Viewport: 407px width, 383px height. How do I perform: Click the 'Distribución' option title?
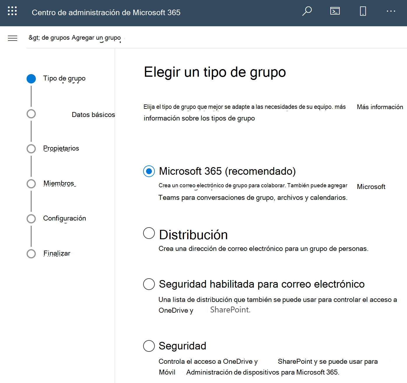(193, 235)
